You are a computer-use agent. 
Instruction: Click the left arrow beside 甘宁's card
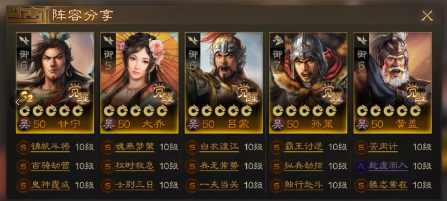(x=17, y=101)
